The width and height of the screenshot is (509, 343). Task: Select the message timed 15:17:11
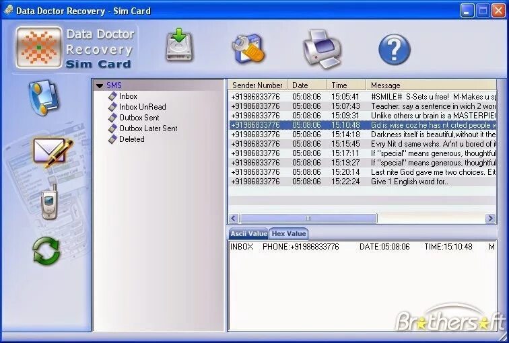(x=363, y=153)
